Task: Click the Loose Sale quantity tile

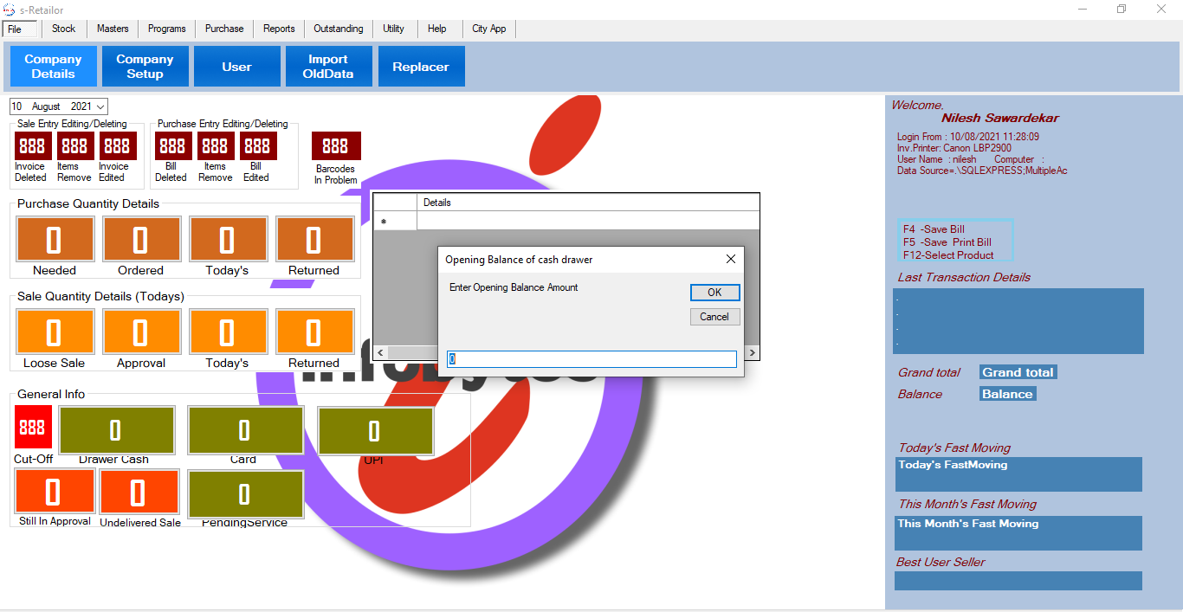Action: point(55,332)
